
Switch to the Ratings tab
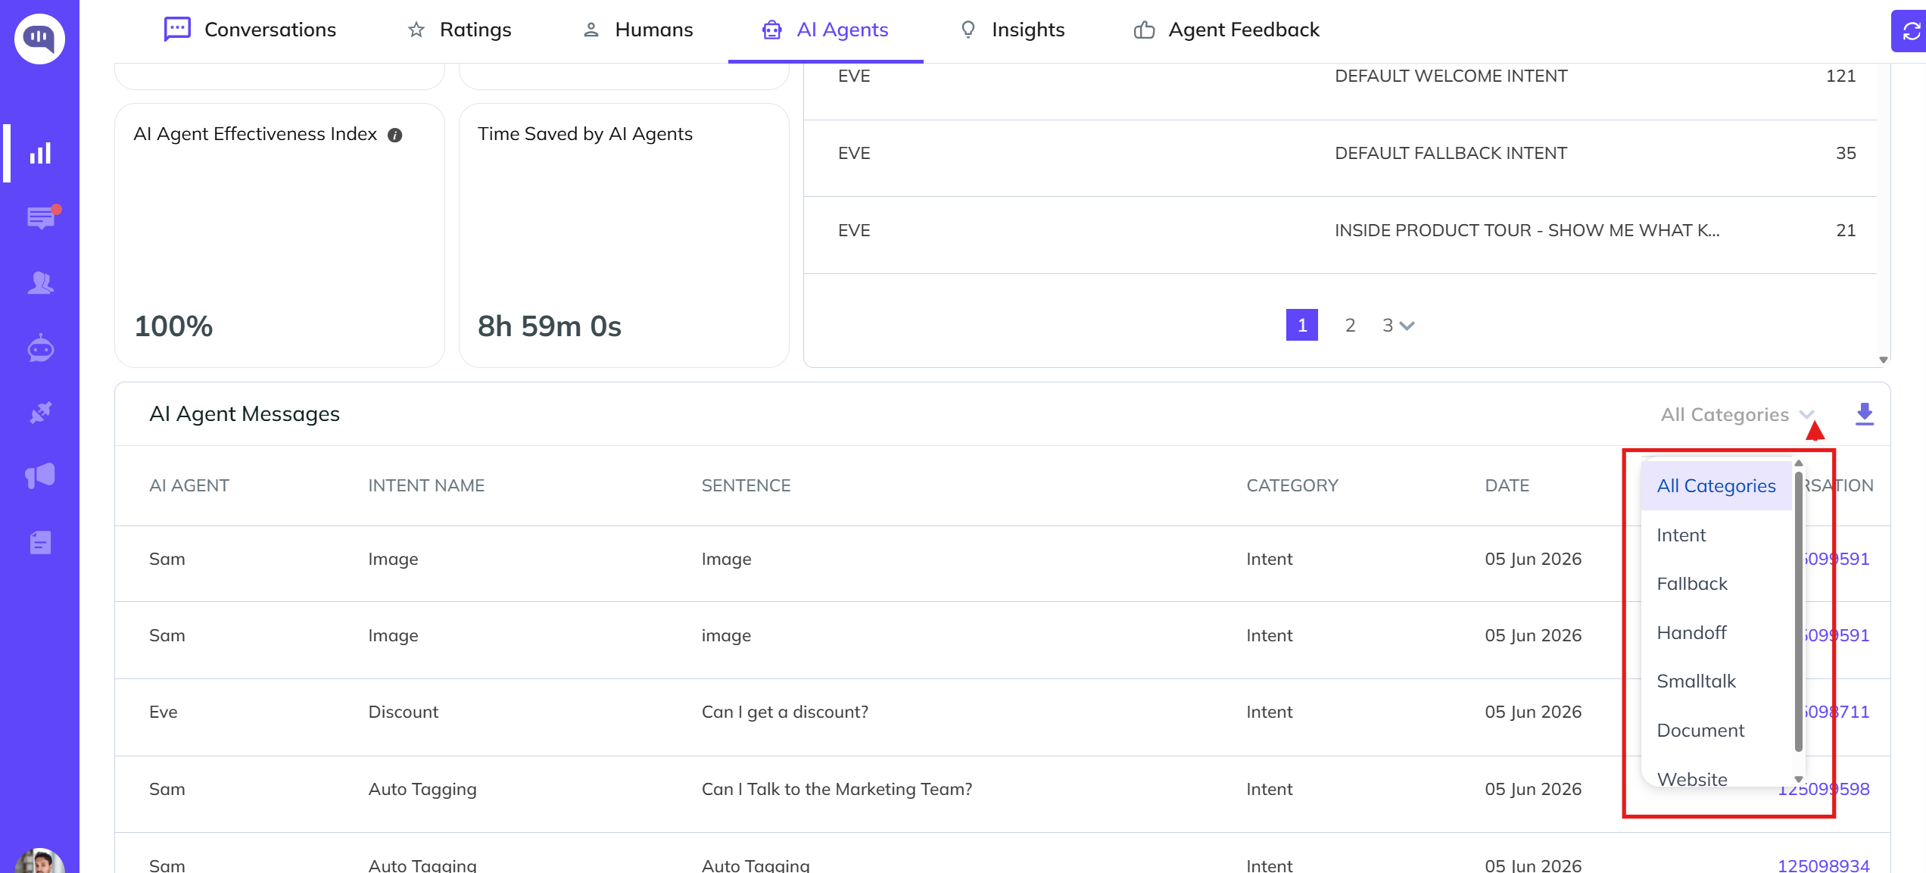tap(459, 30)
